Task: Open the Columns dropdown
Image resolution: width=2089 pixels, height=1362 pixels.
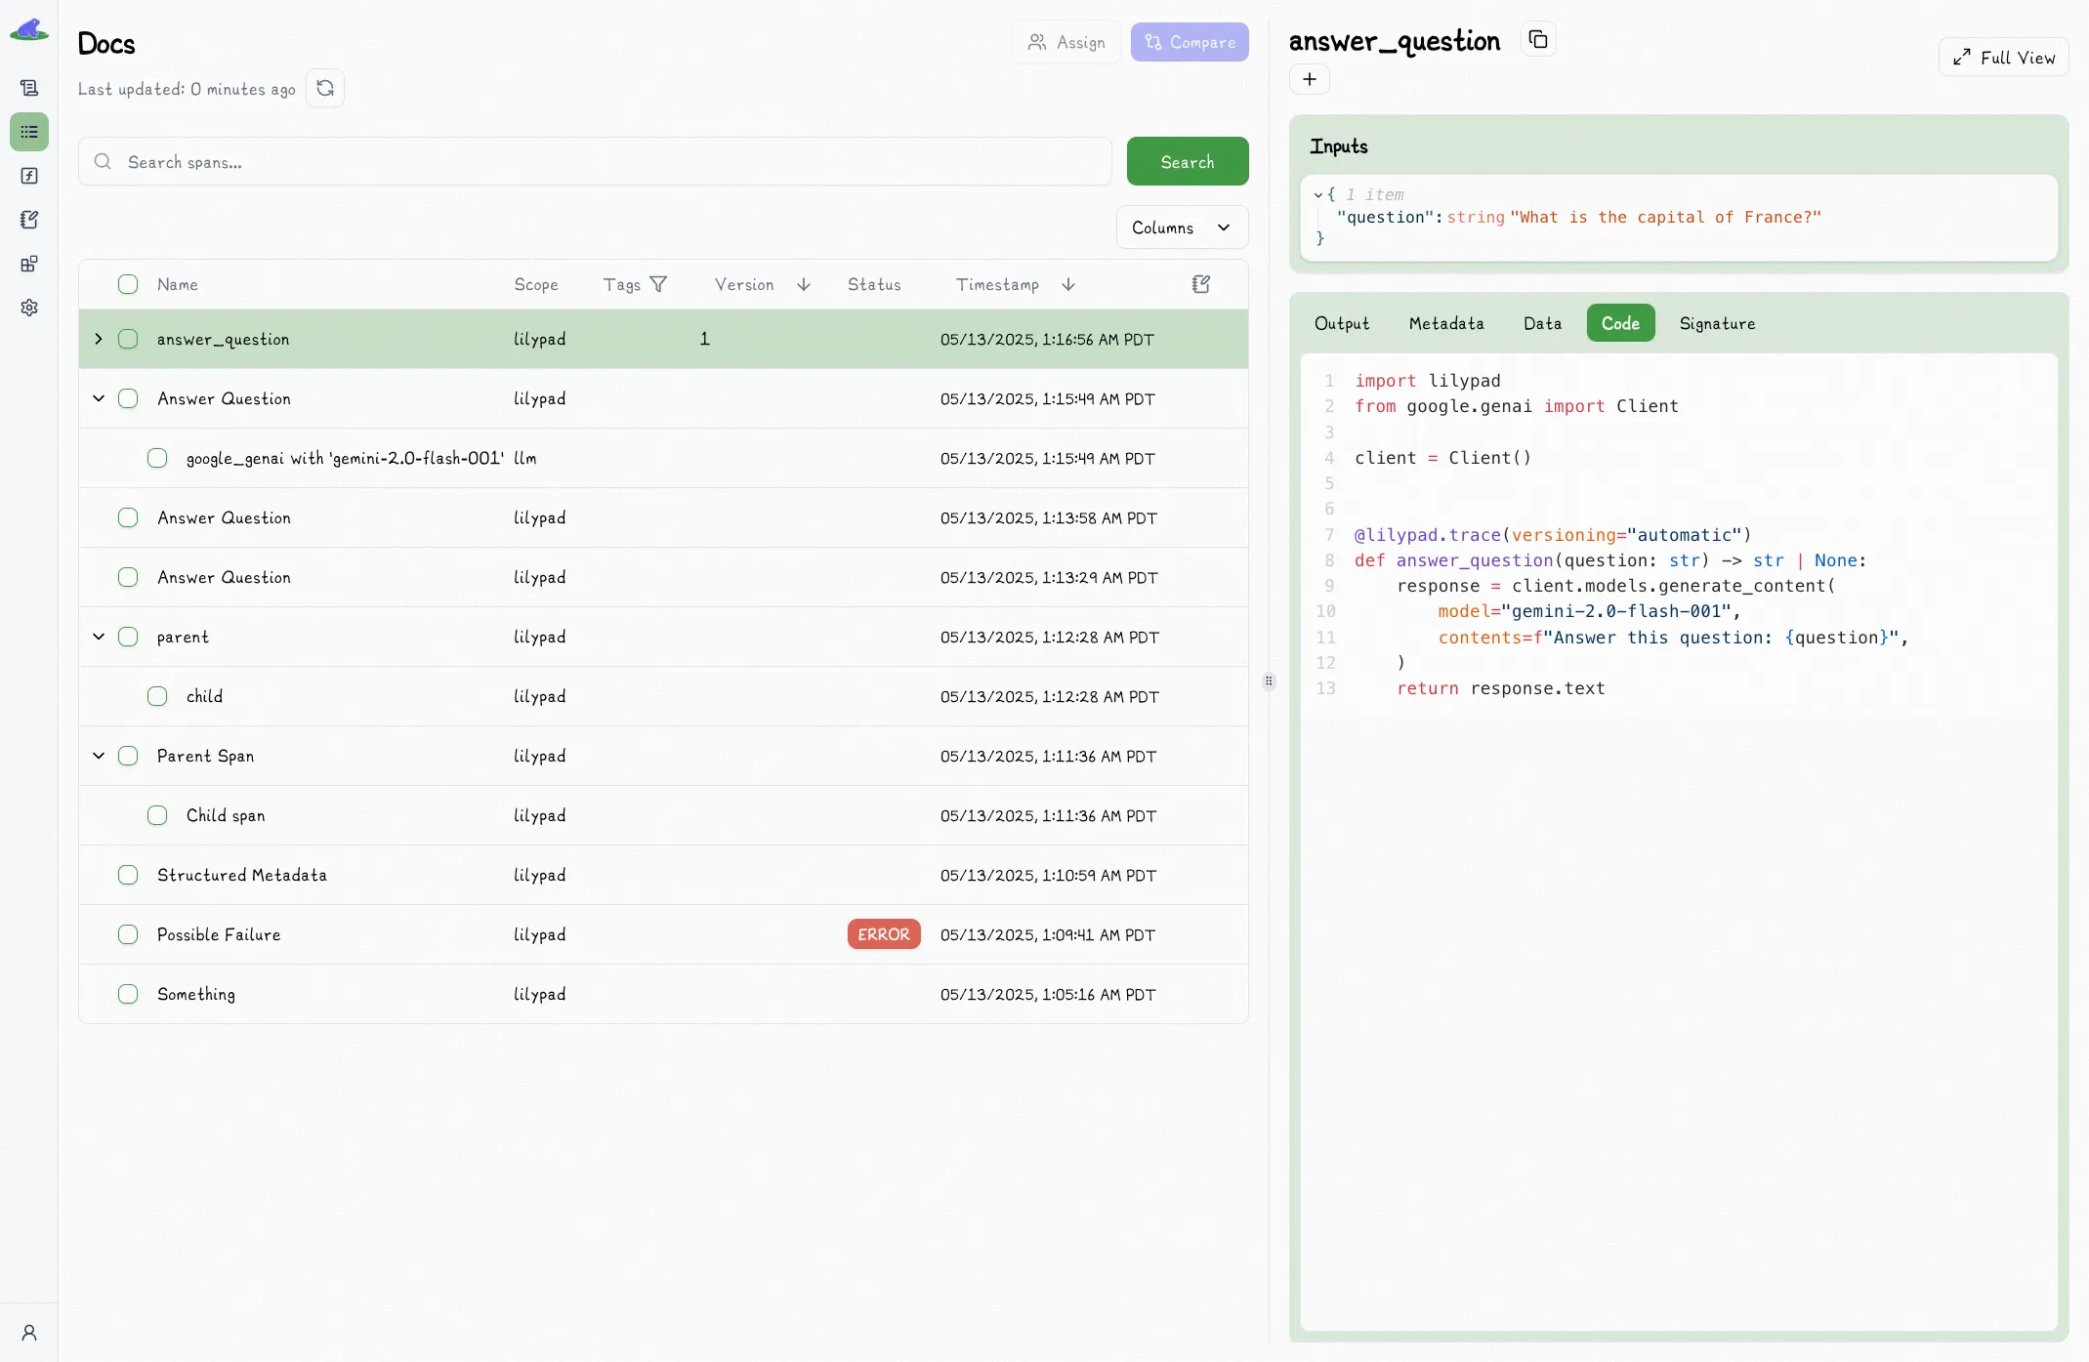Action: [1182, 227]
